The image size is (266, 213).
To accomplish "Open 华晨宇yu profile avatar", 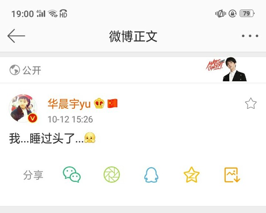I will (23, 108).
